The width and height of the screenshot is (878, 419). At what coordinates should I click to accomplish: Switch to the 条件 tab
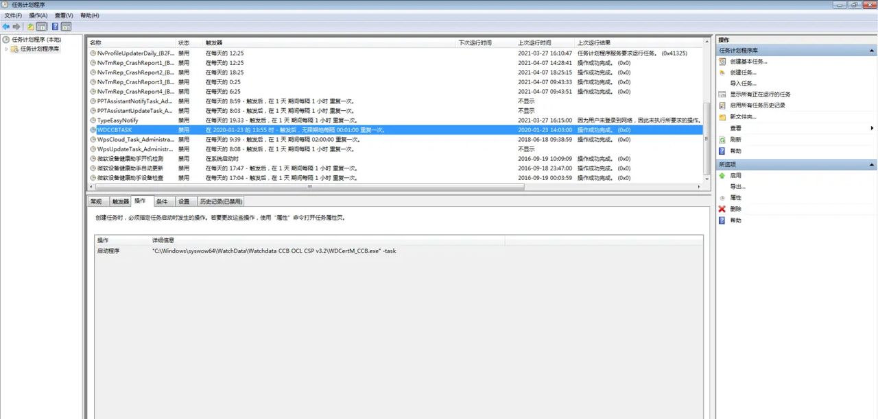click(162, 201)
